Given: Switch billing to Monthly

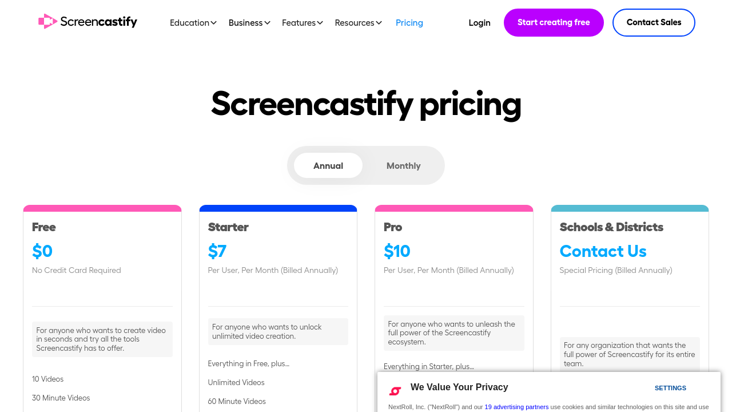Looking at the screenshot, I should (x=403, y=166).
